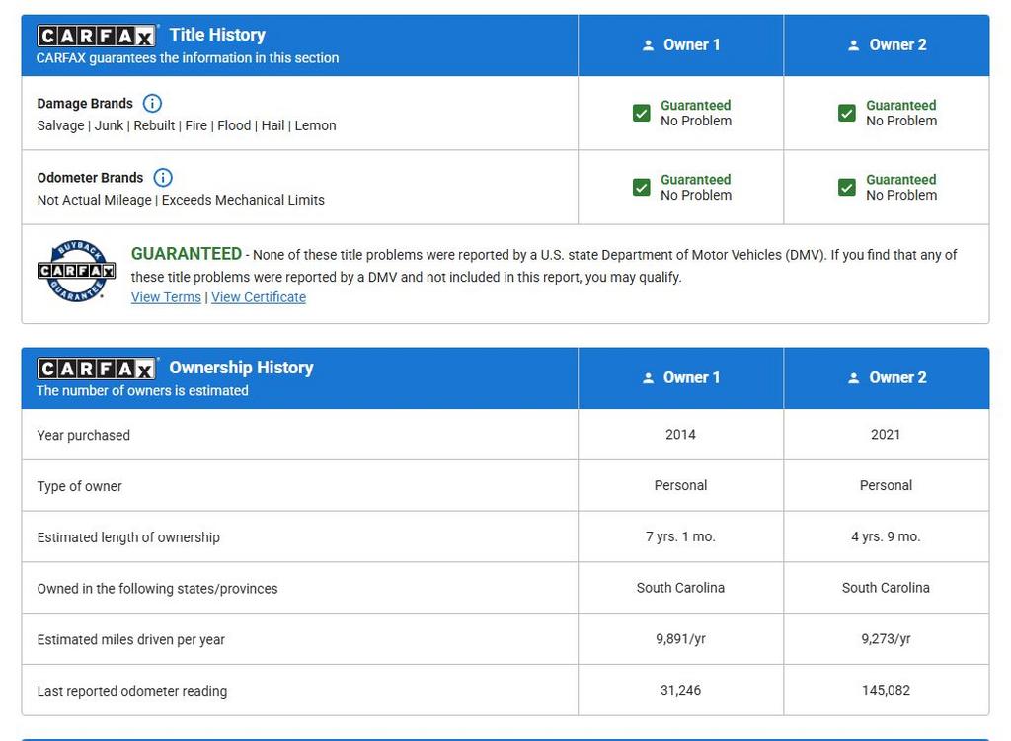Click Owner 1 Personal owner type value
This screenshot has width=1011, height=741.
click(x=680, y=485)
